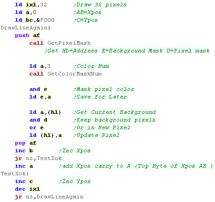The image size is (215, 202).
Task: Click the 'jr nz,TestXok' jump line
Action: pos(38,159)
